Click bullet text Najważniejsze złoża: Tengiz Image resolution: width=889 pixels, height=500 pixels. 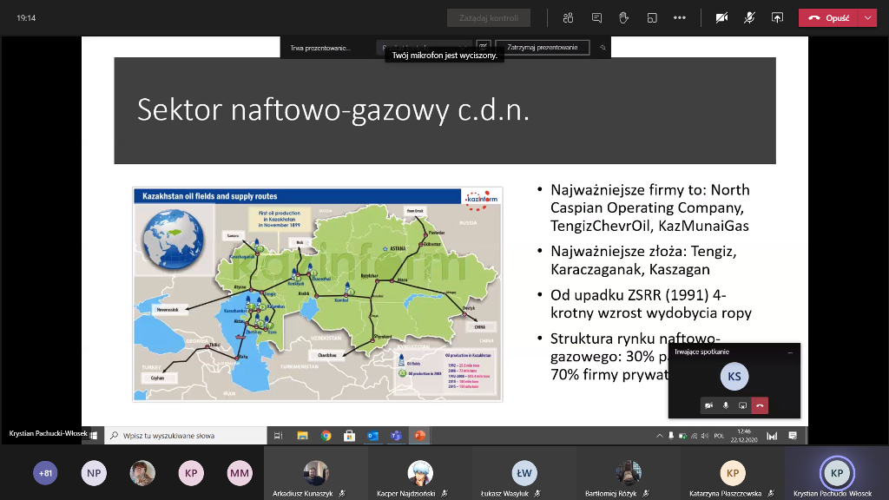click(x=643, y=251)
